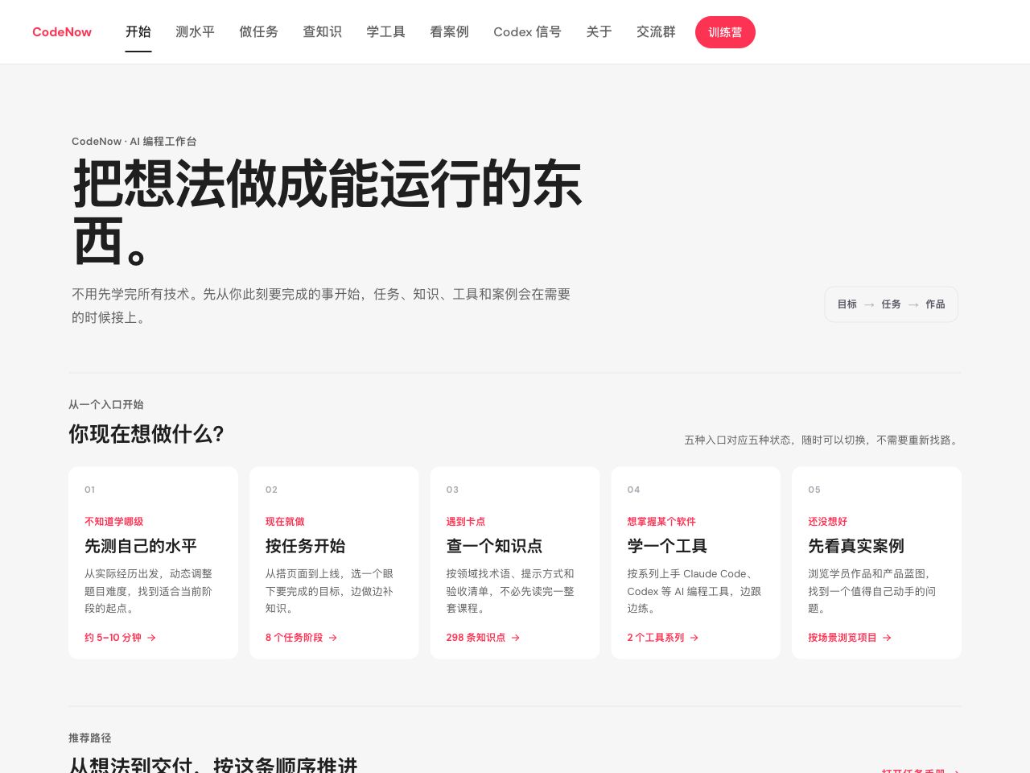
Task: Click arrow icon next to 298 条知识点
Action: [516, 638]
